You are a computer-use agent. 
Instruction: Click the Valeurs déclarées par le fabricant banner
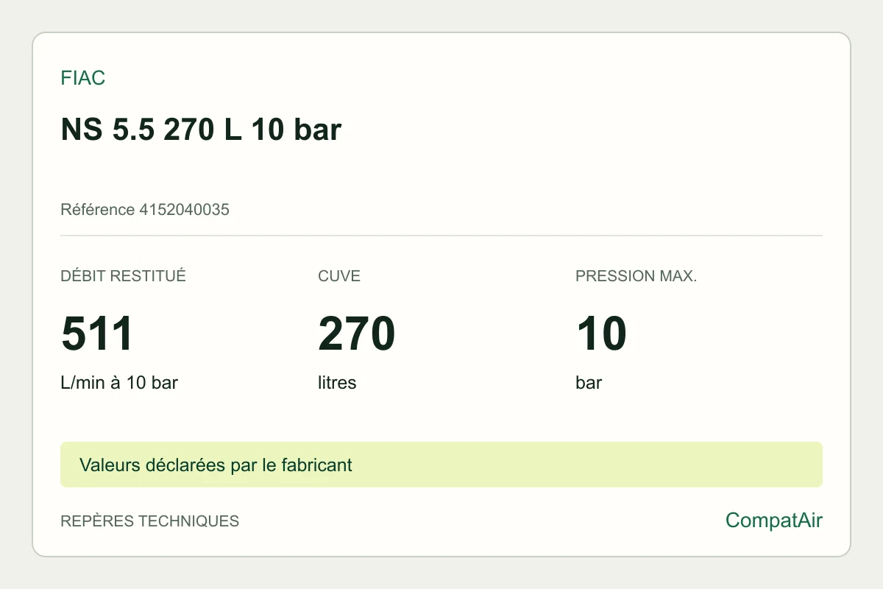click(x=216, y=465)
